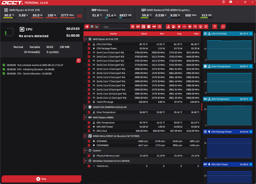Uncheck CPU (Tctl/Tdie) sensor checkbox
256x184 pixels.
[89, 44]
